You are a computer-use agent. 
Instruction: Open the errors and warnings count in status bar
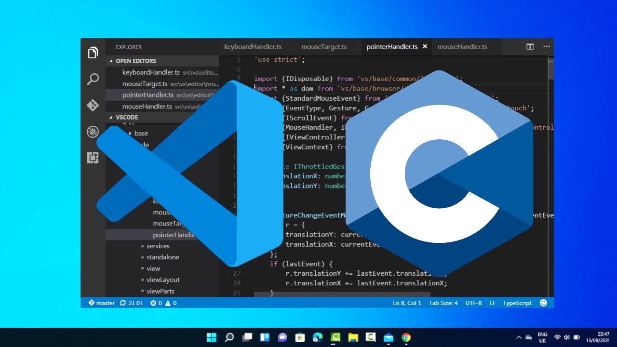click(163, 303)
